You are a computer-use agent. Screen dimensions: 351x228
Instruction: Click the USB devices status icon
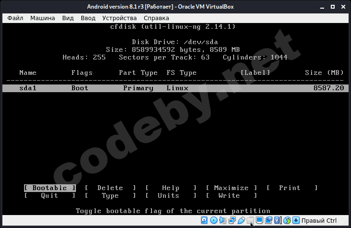click(x=241, y=220)
